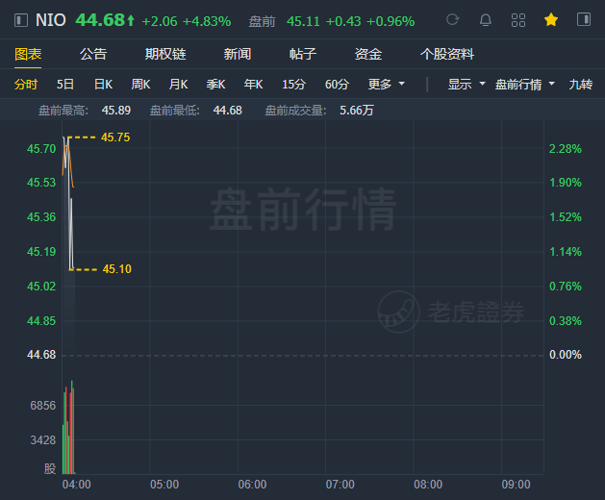Click the 45.10 low price marker
The height and width of the screenshot is (500, 605).
click(117, 269)
